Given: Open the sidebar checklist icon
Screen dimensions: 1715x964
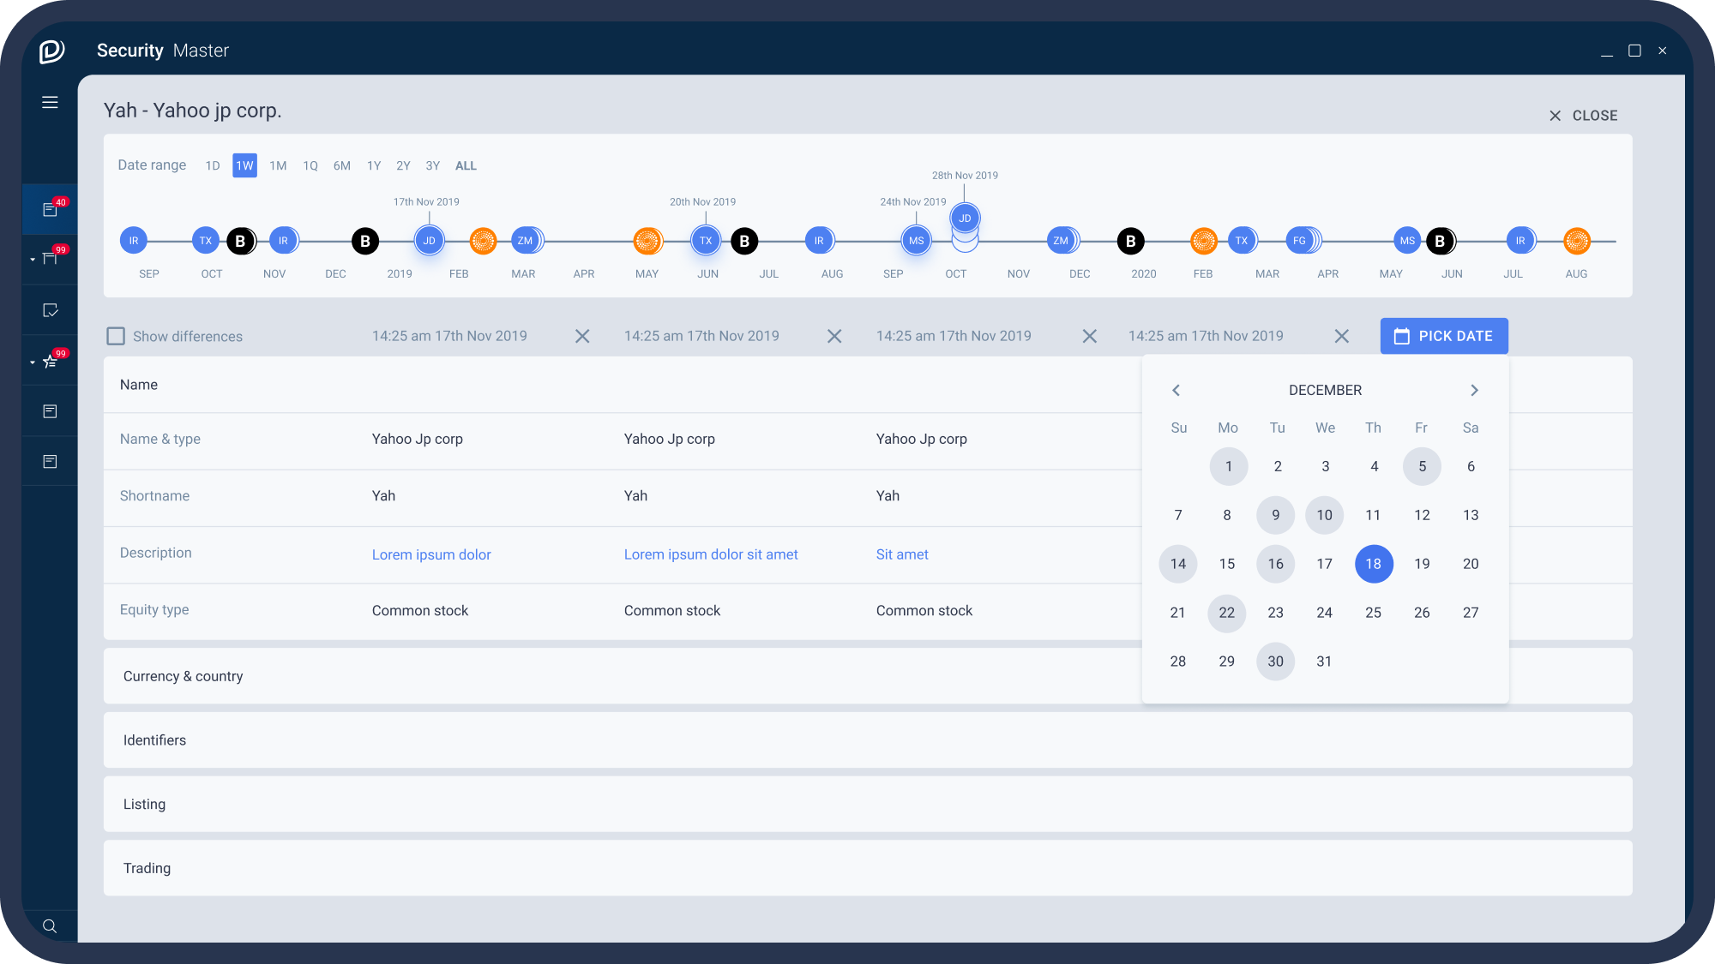Looking at the screenshot, I should coord(51,310).
